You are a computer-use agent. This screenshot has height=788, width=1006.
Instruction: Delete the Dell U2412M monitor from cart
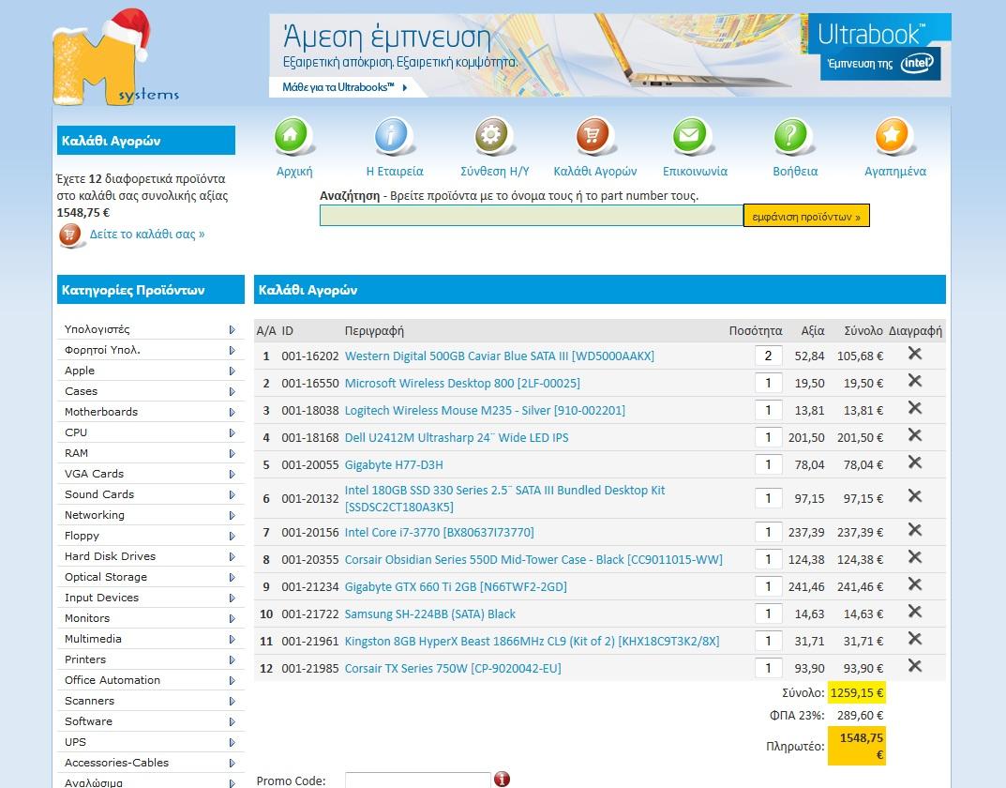[915, 435]
